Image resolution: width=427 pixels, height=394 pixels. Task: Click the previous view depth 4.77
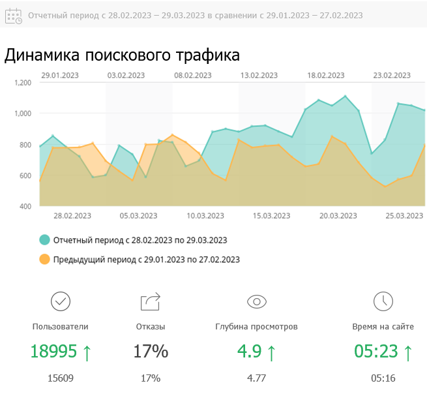pos(257,378)
